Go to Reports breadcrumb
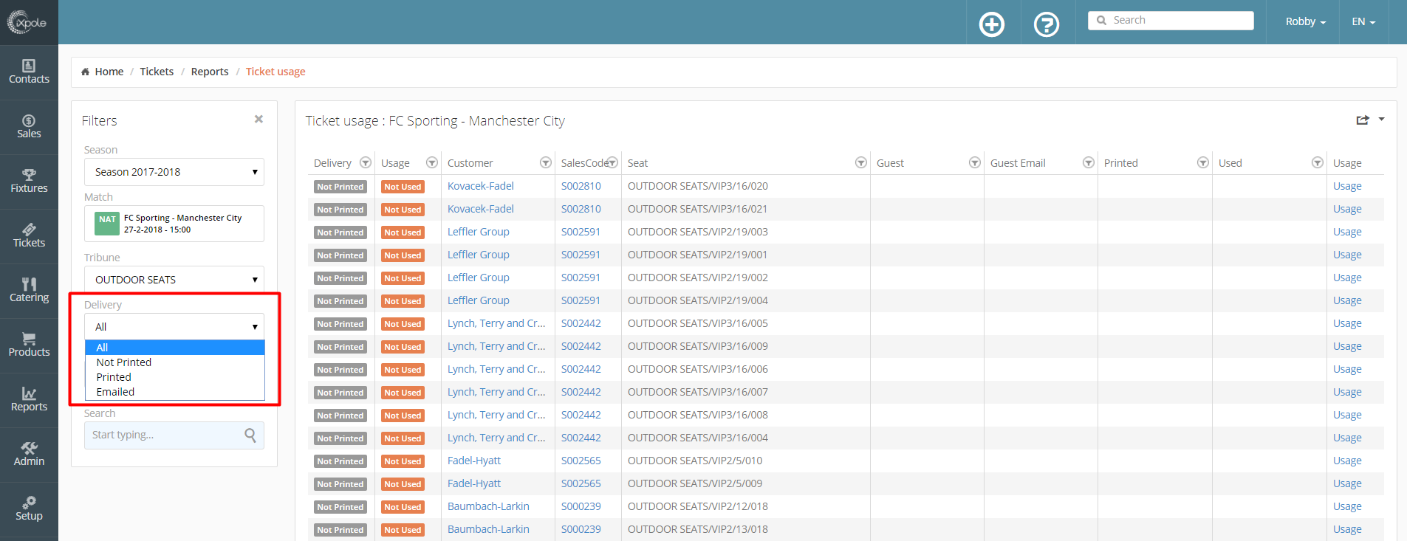 (x=210, y=72)
